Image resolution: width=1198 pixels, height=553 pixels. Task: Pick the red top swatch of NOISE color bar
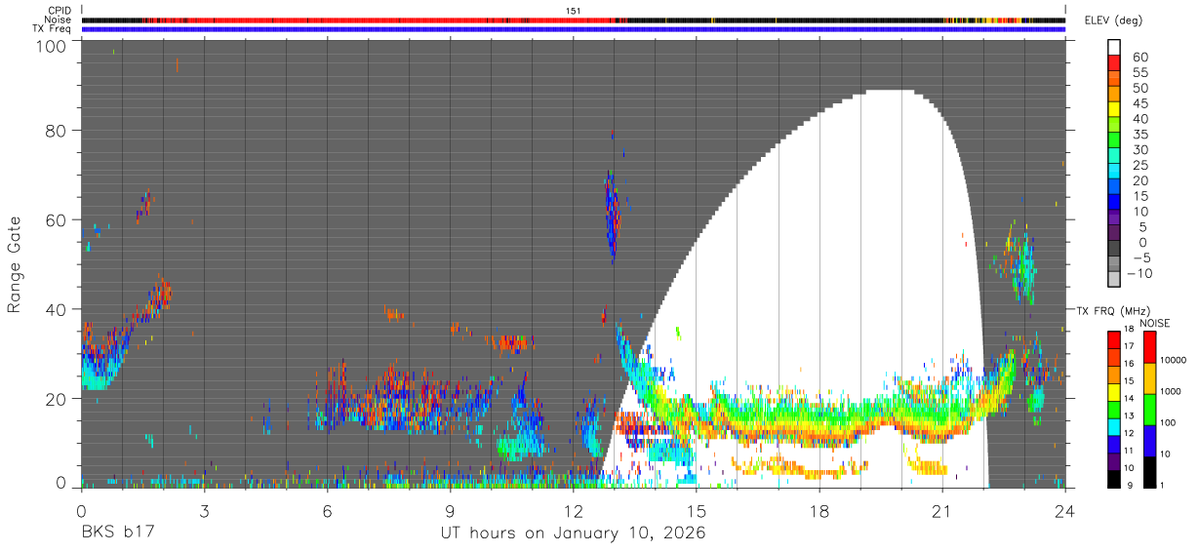point(1149,345)
